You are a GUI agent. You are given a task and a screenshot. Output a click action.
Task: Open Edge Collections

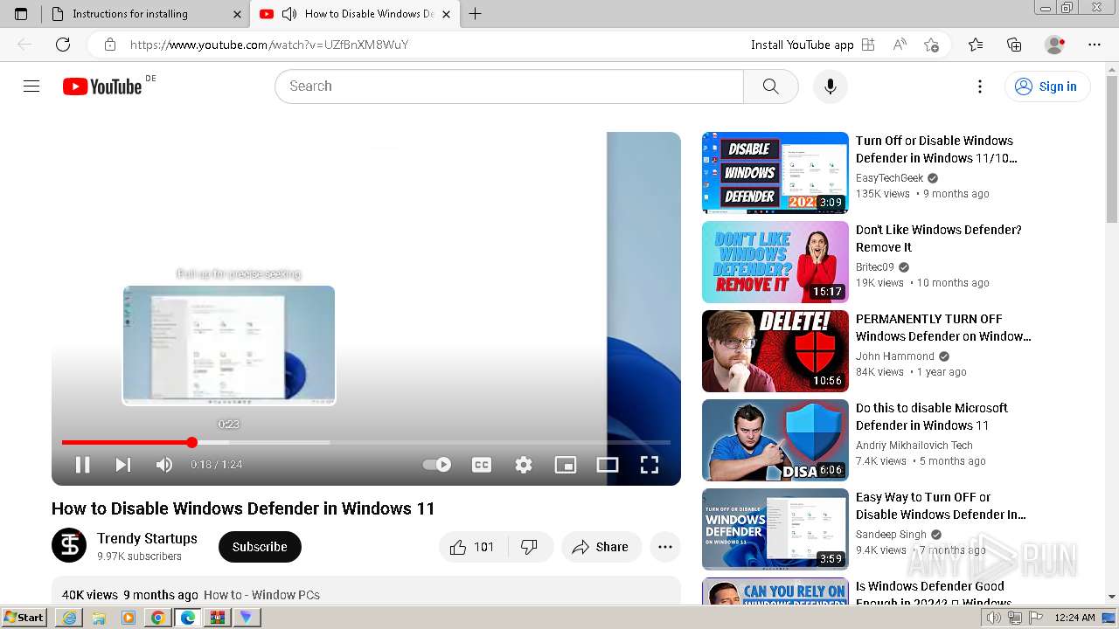[1014, 45]
